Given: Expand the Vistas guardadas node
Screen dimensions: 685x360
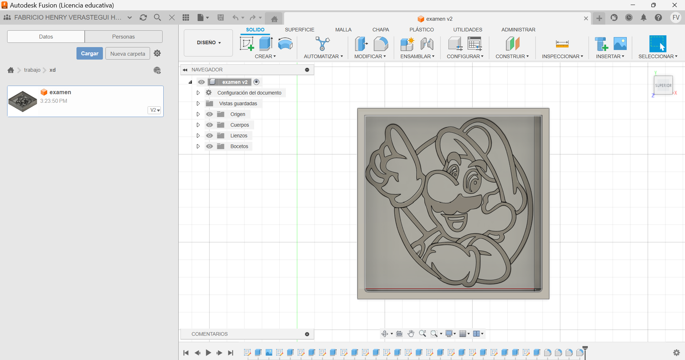Looking at the screenshot, I should (198, 103).
